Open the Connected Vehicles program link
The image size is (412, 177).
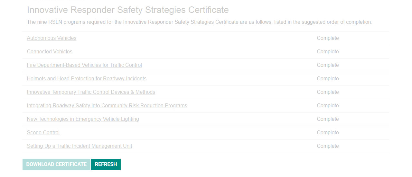pyautogui.click(x=50, y=52)
